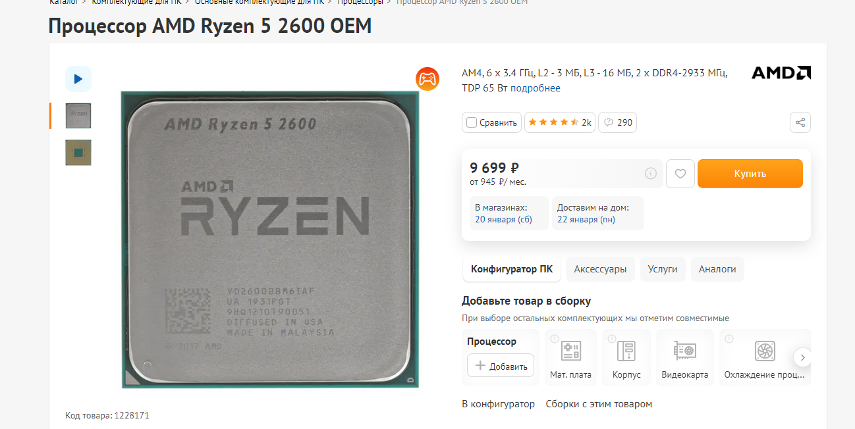Add product to wishlist with heart icon
855x429 pixels.
[680, 174]
